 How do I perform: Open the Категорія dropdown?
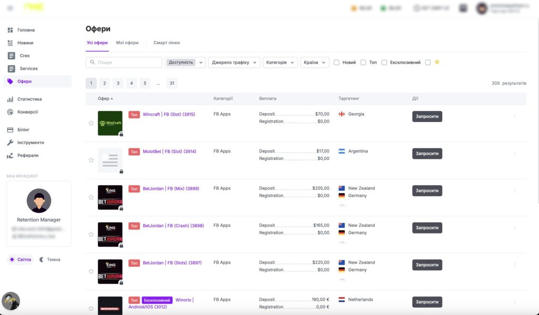click(x=280, y=63)
